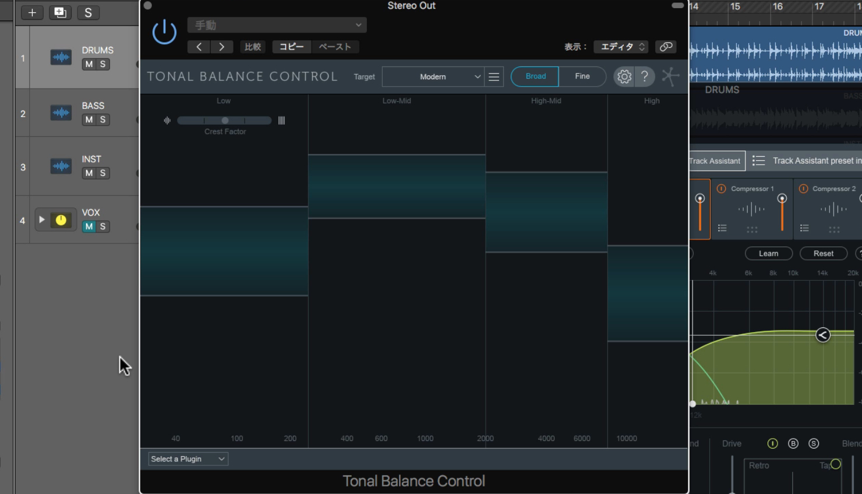862x494 pixels.
Task: Toggle Compressor 1 power button
Action: pyautogui.click(x=721, y=189)
